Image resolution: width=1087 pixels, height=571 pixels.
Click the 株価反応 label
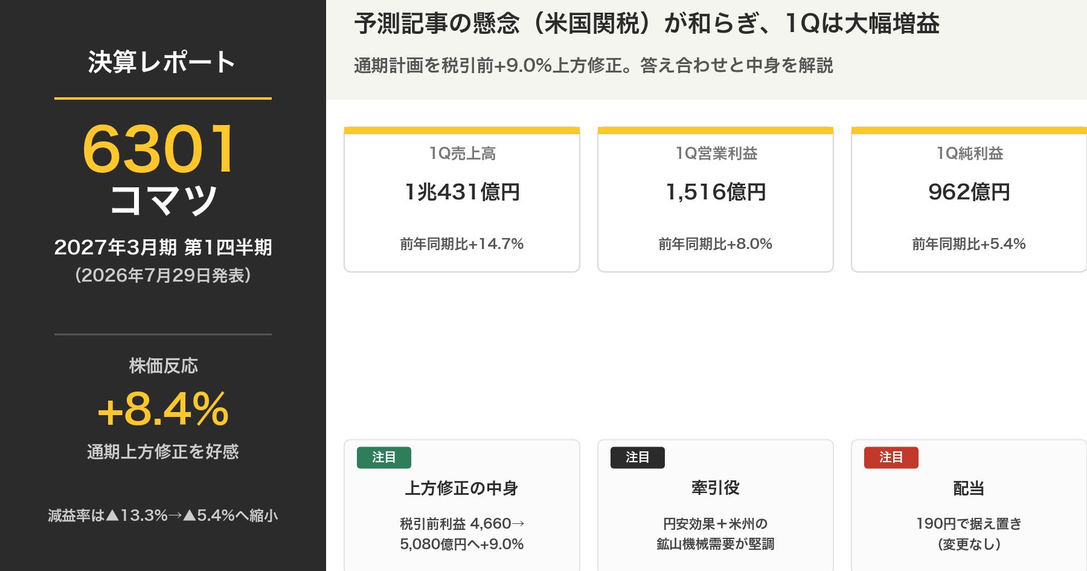[163, 366]
